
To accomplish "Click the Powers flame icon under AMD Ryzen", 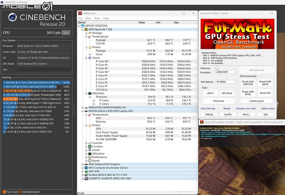I will click(x=90, y=47).
